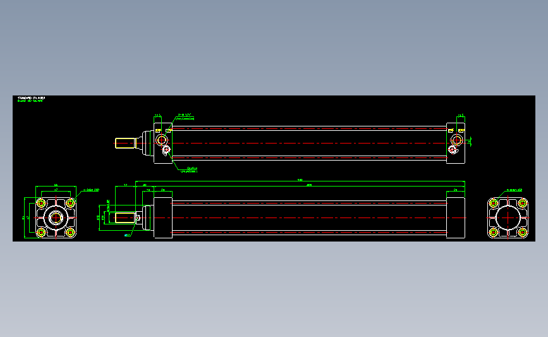Select the red center line of the upper cylinder tube
This screenshot has width=548, height=337.
309,144
